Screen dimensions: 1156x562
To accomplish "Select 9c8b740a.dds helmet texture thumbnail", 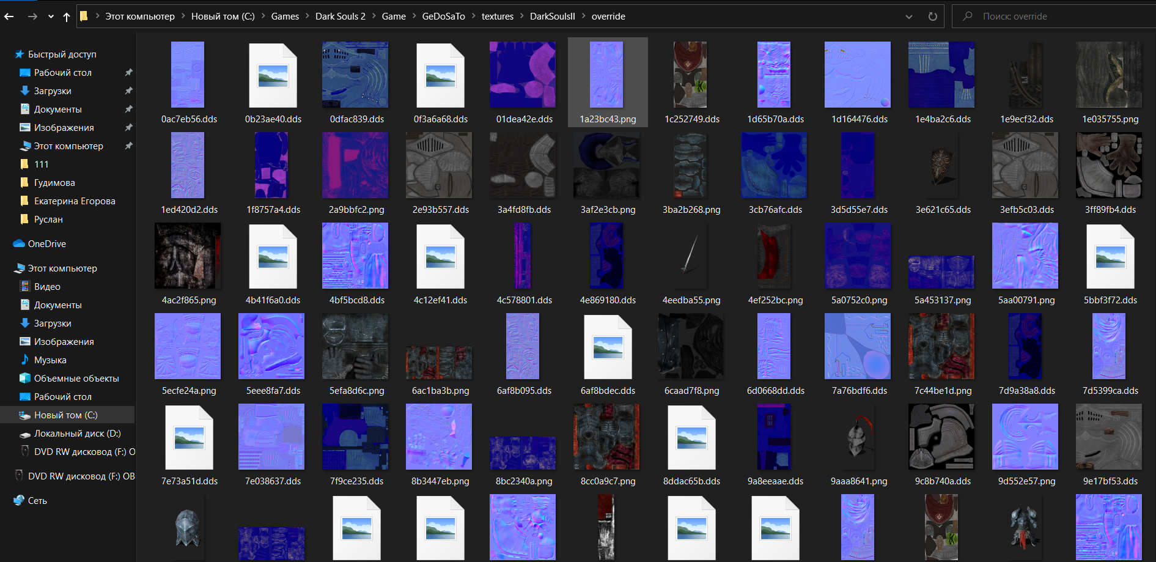I will click(x=941, y=437).
